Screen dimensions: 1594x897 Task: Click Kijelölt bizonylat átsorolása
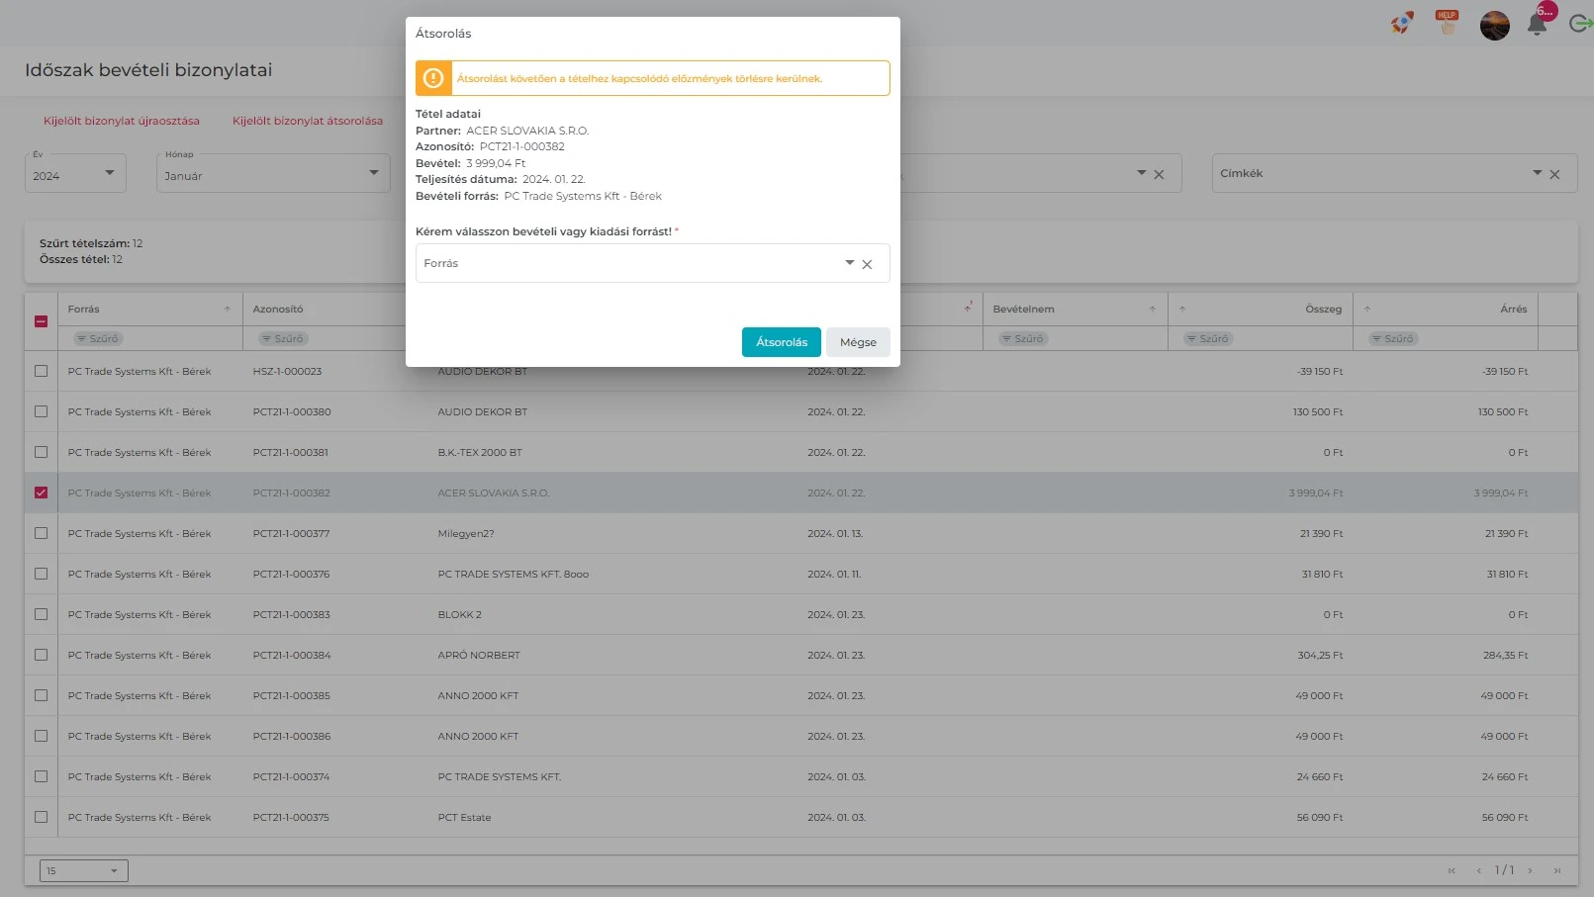point(307,121)
